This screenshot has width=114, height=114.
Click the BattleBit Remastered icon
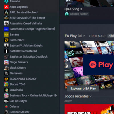tap(6, 51)
